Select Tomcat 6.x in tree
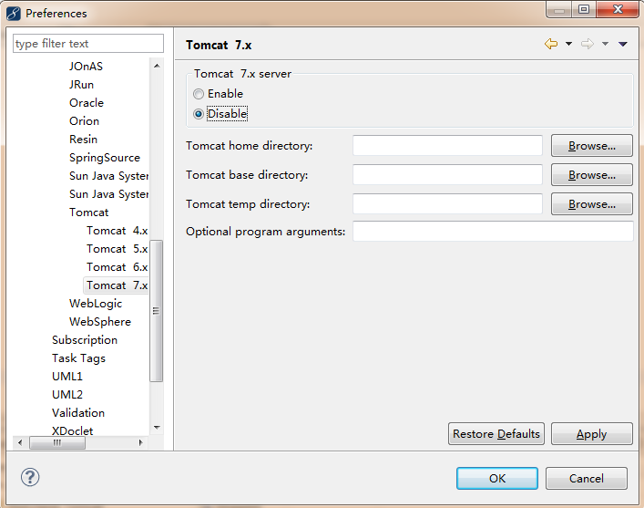 (118, 267)
